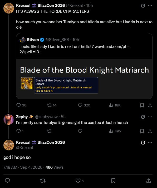157x188 pixels.
Task: Open more options on Zephy's reply
Action: point(150,117)
